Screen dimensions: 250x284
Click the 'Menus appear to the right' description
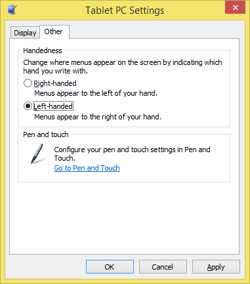tap(98, 117)
